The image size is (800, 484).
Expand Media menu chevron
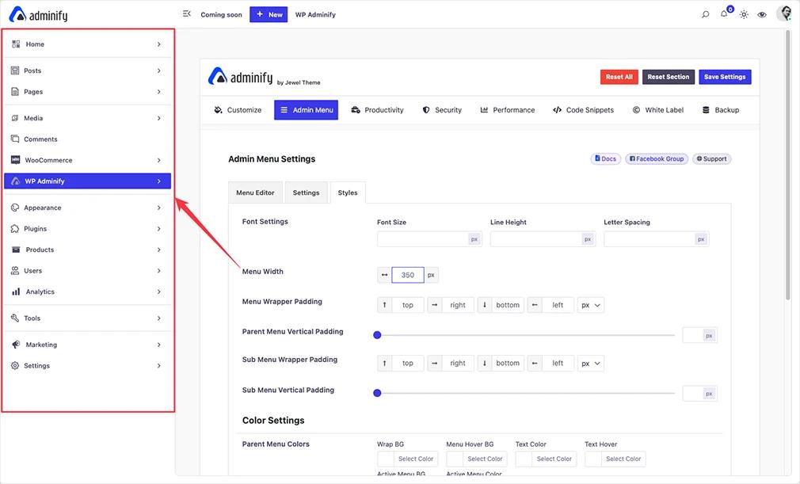point(159,118)
